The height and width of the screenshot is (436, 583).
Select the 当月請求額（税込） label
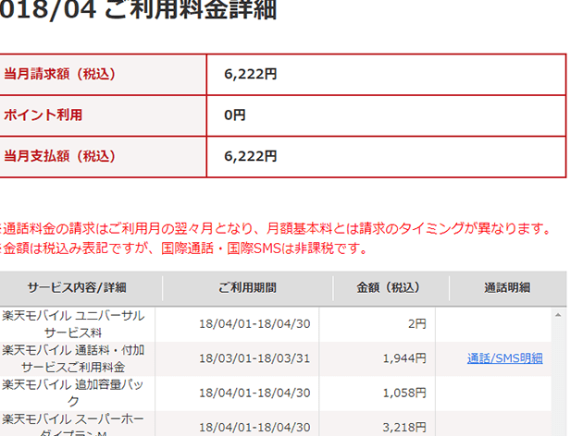pyautogui.click(x=60, y=74)
